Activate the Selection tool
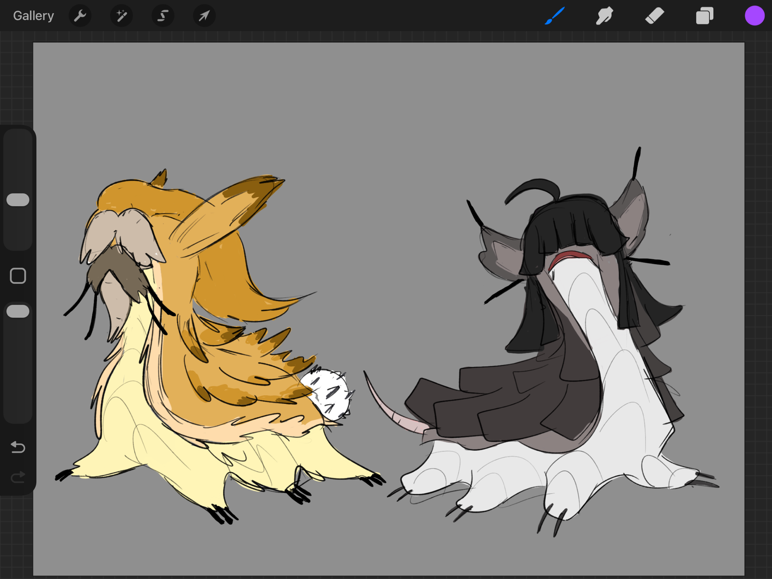This screenshot has height=579, width=772. pos(163,16)
